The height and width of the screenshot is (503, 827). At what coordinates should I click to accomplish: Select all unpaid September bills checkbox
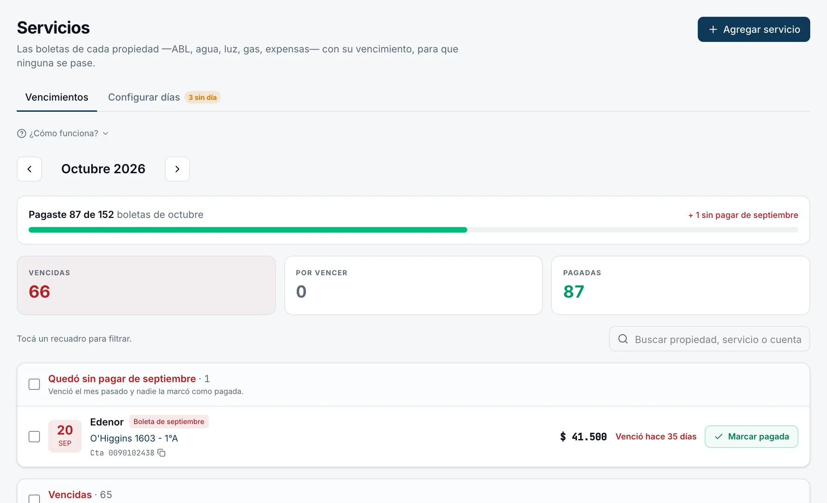34,384
